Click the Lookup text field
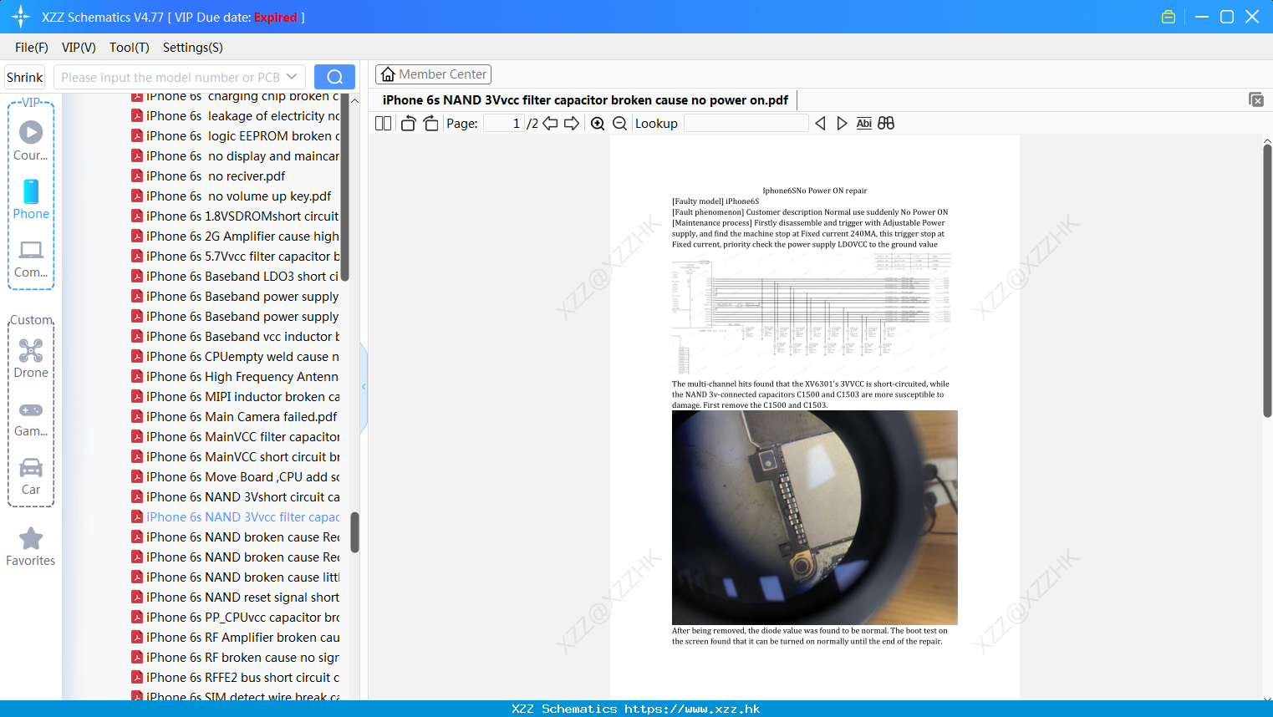Screen dimensions: 1273x717 point(746,124)
